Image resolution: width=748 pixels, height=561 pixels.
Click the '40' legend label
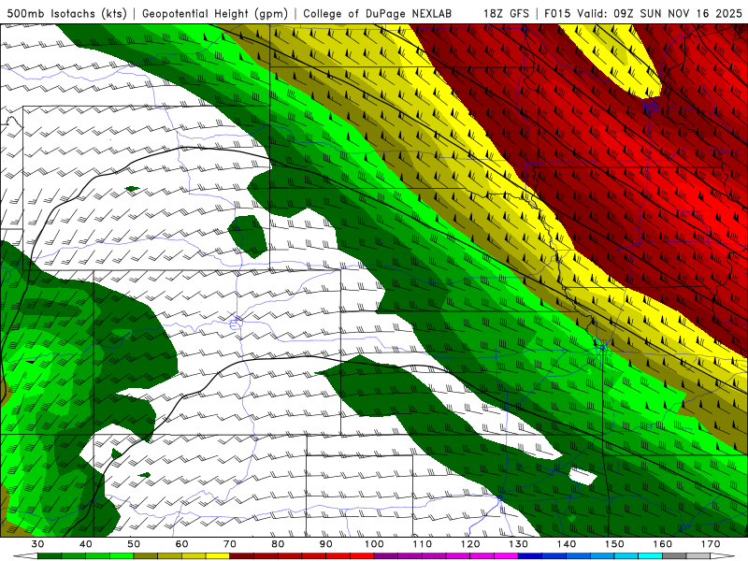(86, 544)
